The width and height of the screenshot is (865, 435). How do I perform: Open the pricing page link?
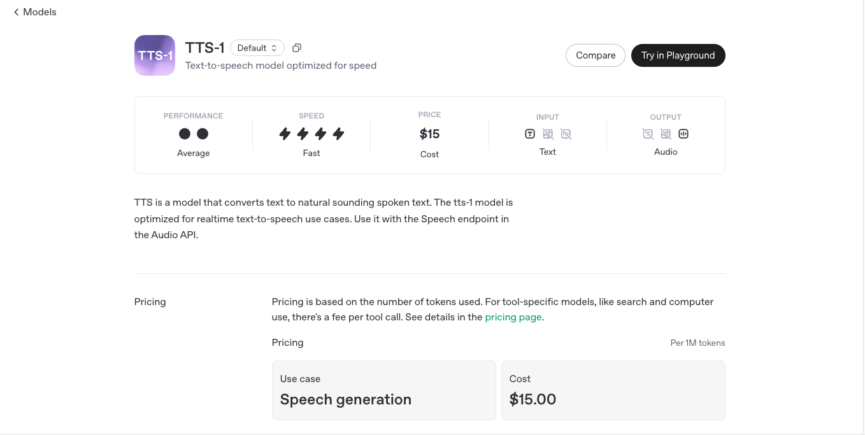point(513,317)
